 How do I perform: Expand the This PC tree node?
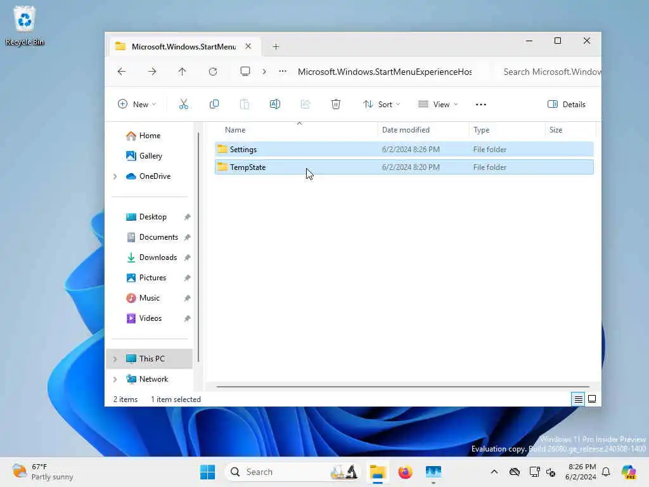[115, 359]
